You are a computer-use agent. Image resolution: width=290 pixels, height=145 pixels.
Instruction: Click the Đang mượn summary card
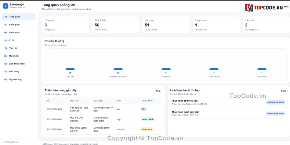pos(216,25)
